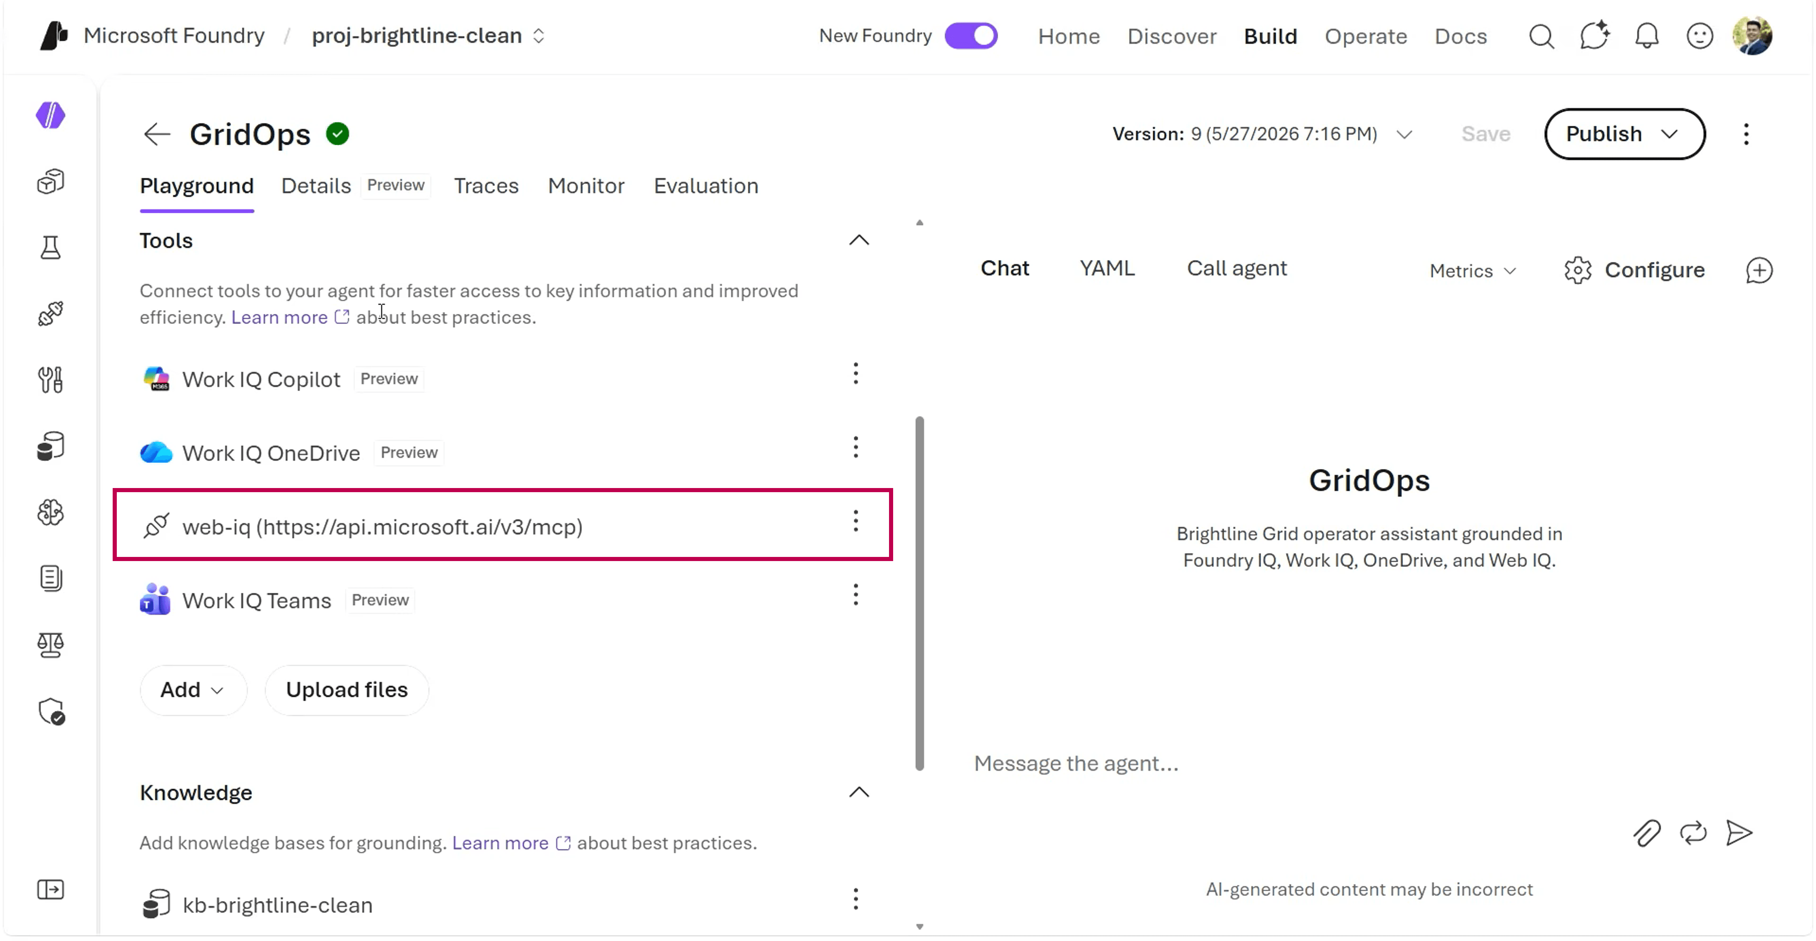Screen dimensions: 1816x941
Task: Click the left panel vertical scrollbar
Action: coord(919,593)
